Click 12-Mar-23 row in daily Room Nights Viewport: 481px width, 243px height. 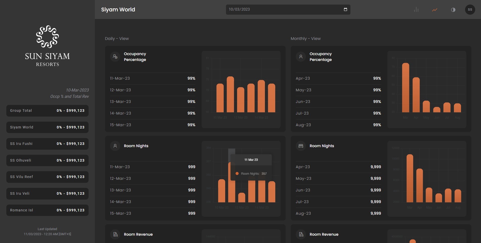[153, 179]
